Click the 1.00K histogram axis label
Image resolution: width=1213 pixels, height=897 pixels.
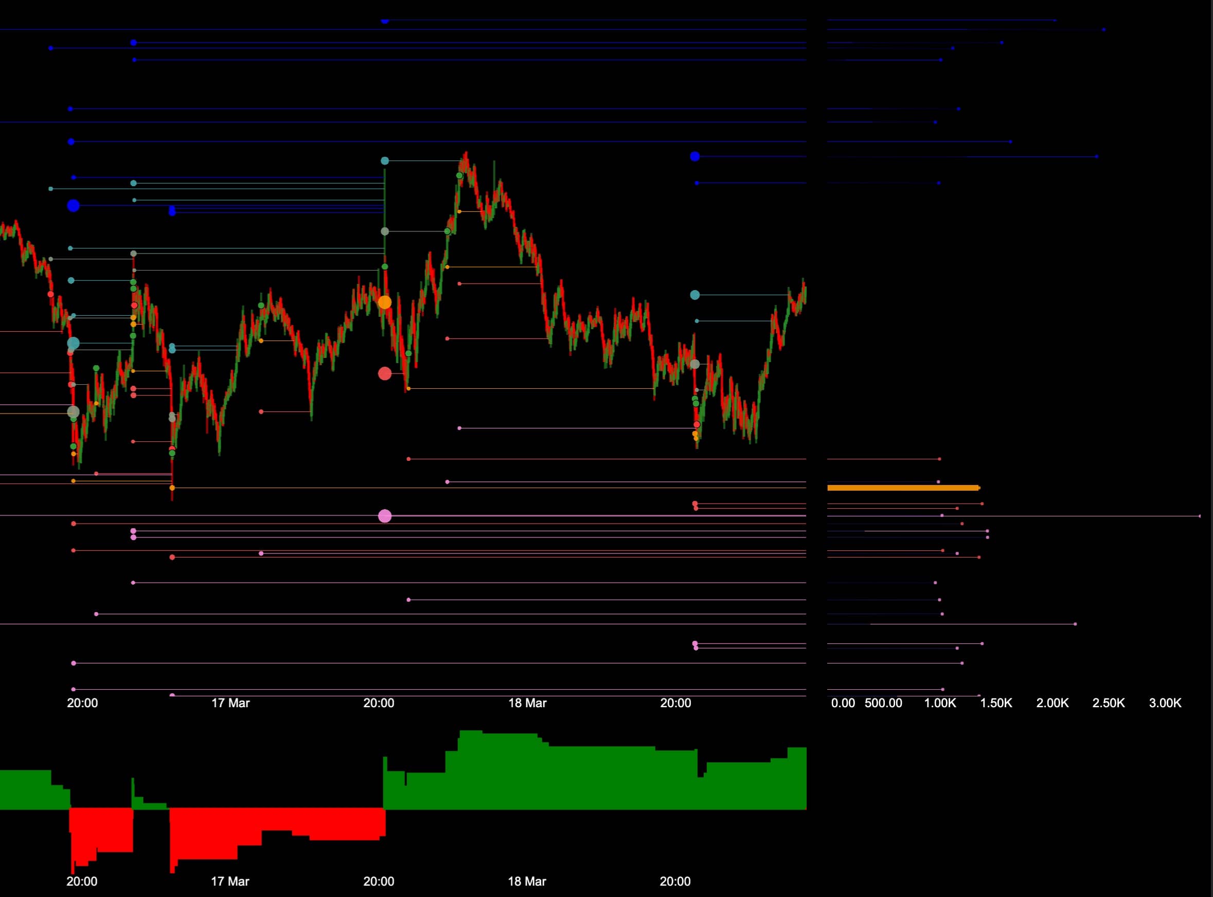[940, 703]
